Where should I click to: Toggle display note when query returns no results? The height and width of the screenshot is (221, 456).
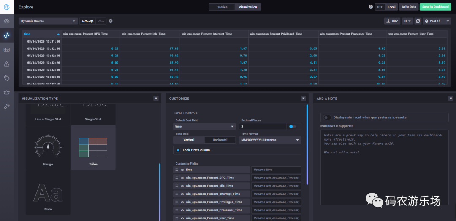coord(328,117)
